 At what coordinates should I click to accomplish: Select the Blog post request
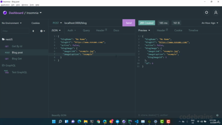pyautogui.click(x=24, y=52)
